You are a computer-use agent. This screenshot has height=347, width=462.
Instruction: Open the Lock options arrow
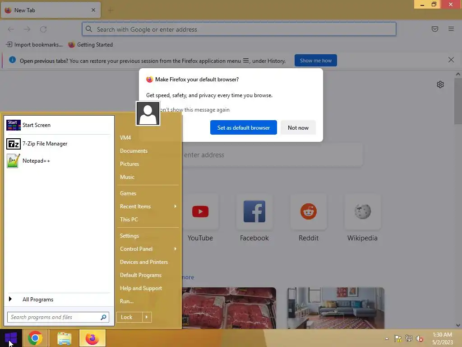147,317
